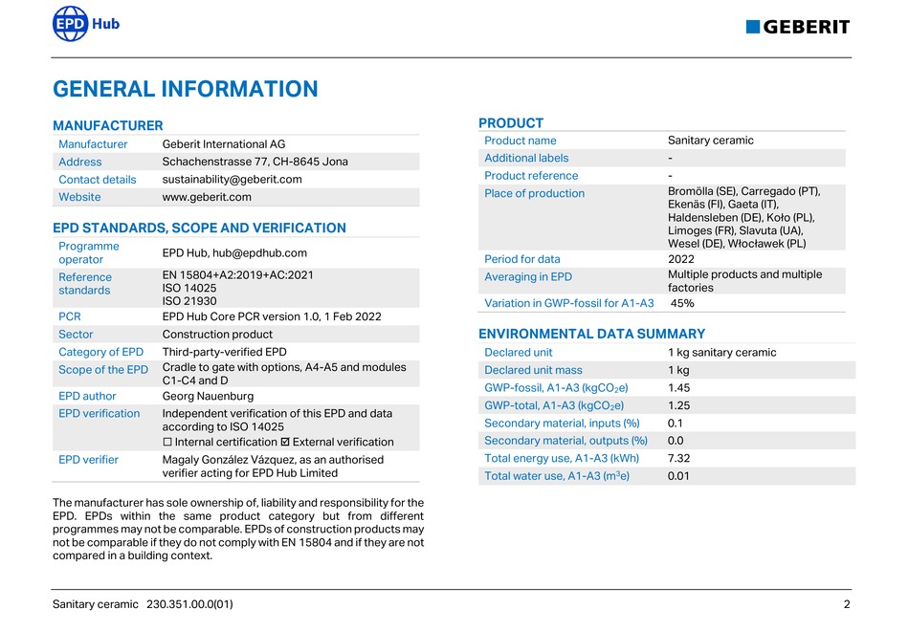Click the EPD Hub globe logo

pyautogui.click(x=70, y=24)
